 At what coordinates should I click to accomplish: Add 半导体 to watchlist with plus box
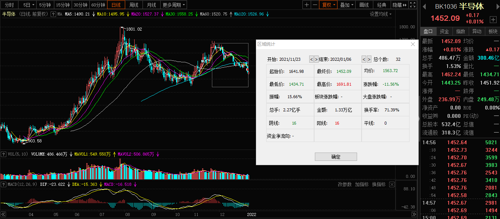(x=493, y=20)
